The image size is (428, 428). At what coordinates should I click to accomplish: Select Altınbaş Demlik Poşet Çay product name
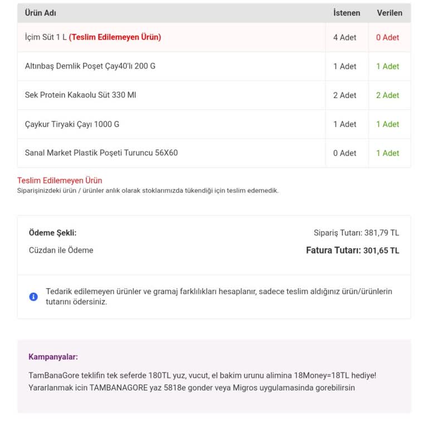point(90,66)
